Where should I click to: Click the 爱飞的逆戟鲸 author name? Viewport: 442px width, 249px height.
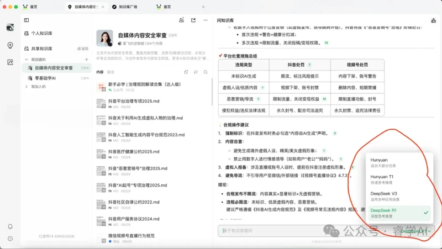[133, 44]
